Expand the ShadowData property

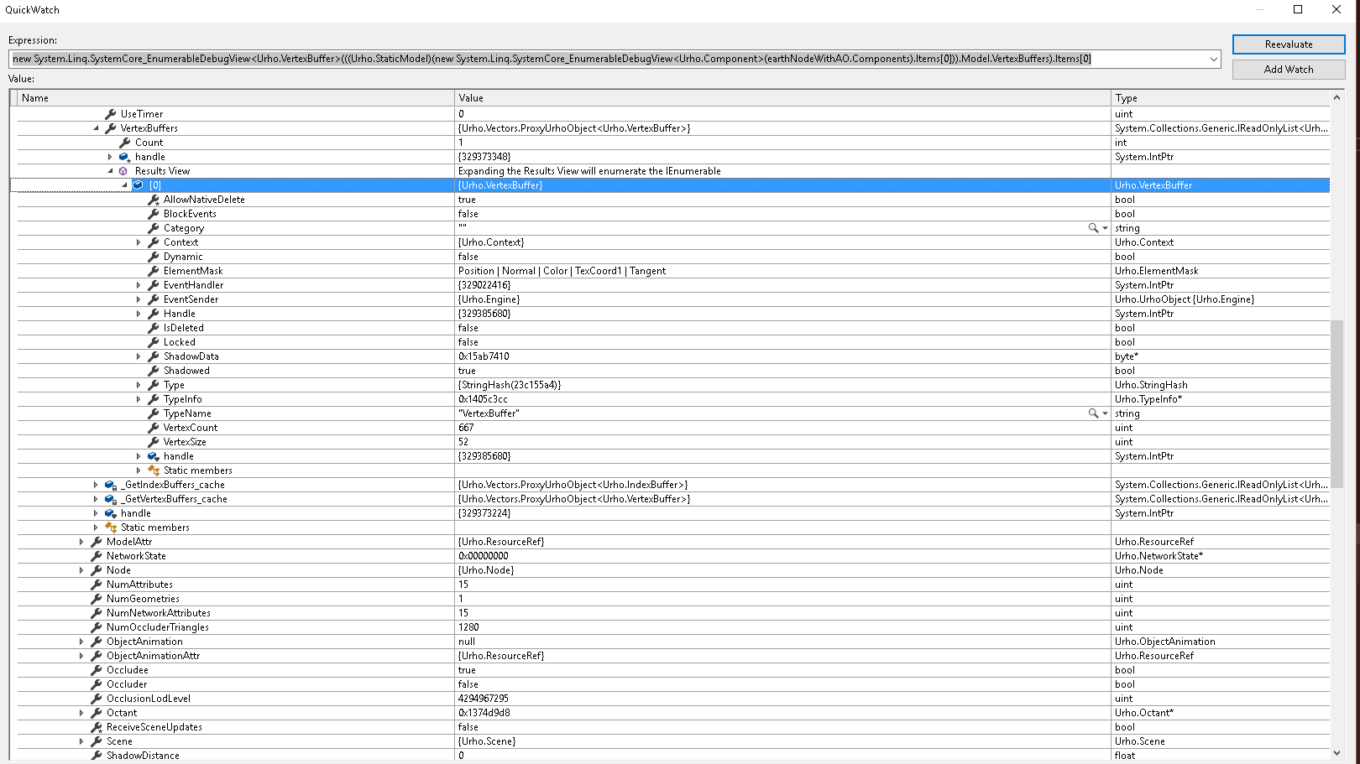[139, 356]
